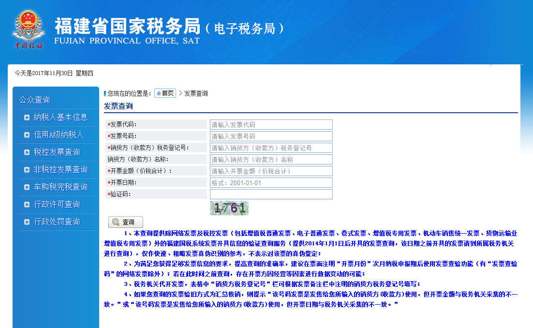The image size is (533, 328).
Task: Go to 车购税完税查询 in the sidebar
Action: tap(60, 187)
